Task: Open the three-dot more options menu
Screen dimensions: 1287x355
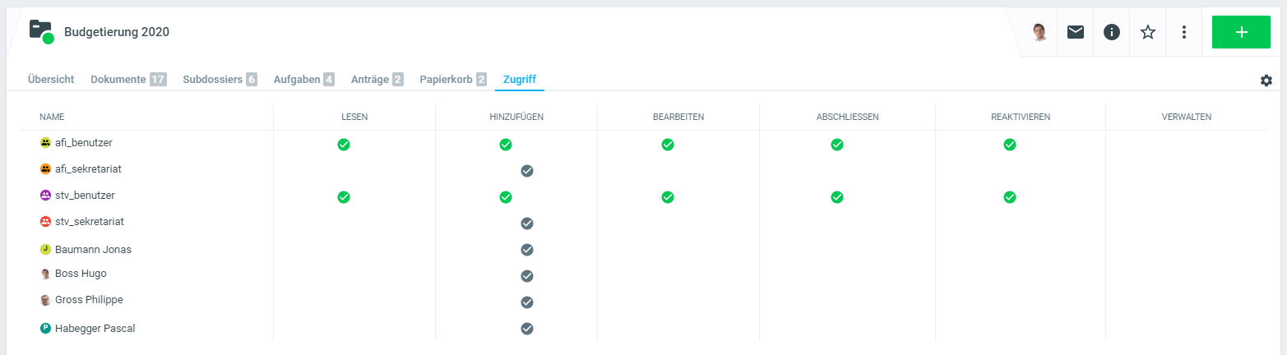Action: coord(1184,32)
